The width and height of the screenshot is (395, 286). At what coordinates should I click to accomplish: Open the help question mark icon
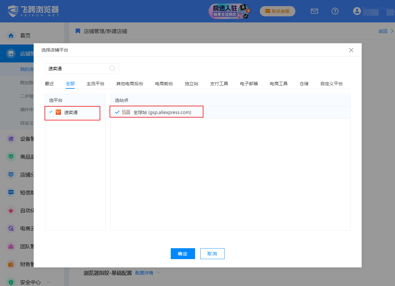[x=335, y=11]
